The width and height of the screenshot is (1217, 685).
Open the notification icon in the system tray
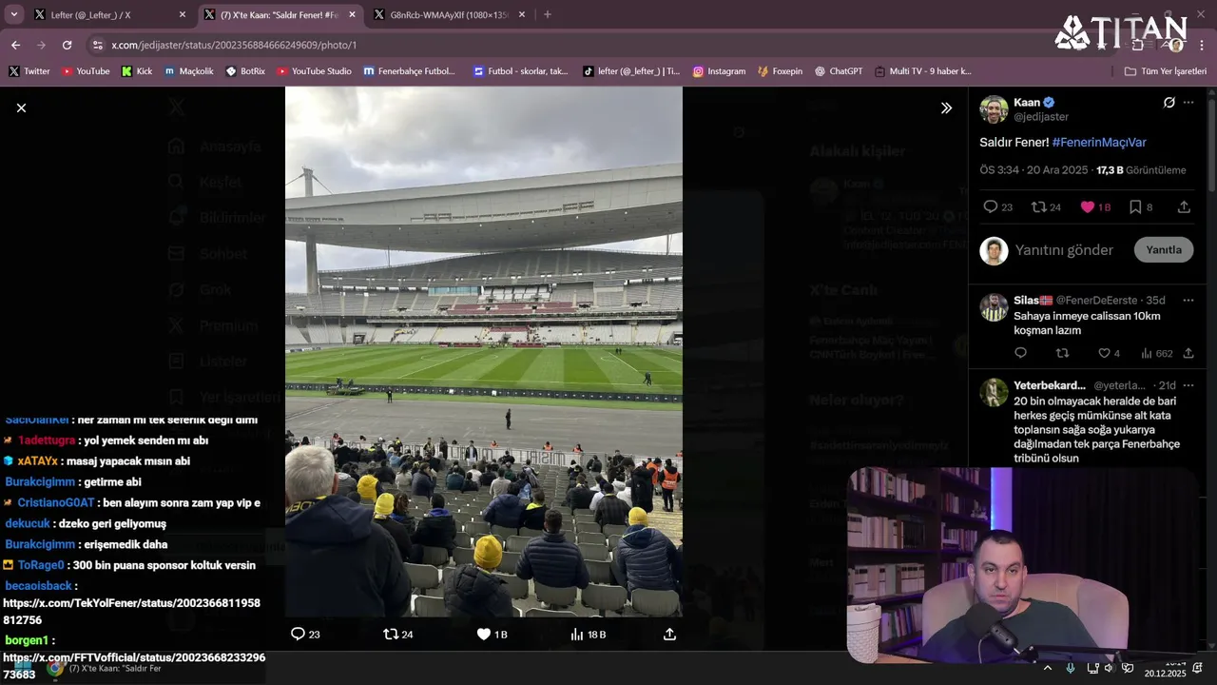(x=1198, y=669)
